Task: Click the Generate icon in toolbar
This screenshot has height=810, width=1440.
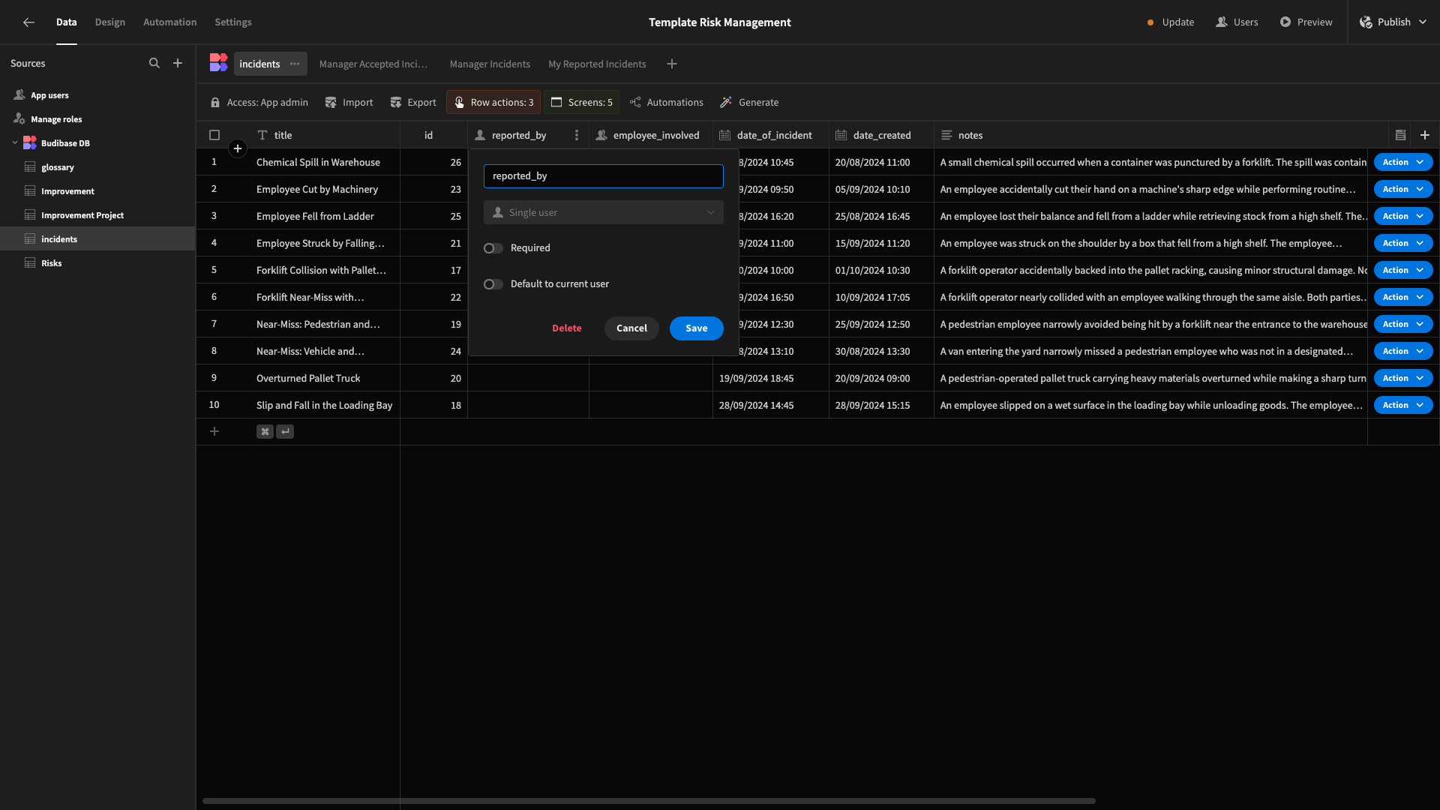Action: 726,102
